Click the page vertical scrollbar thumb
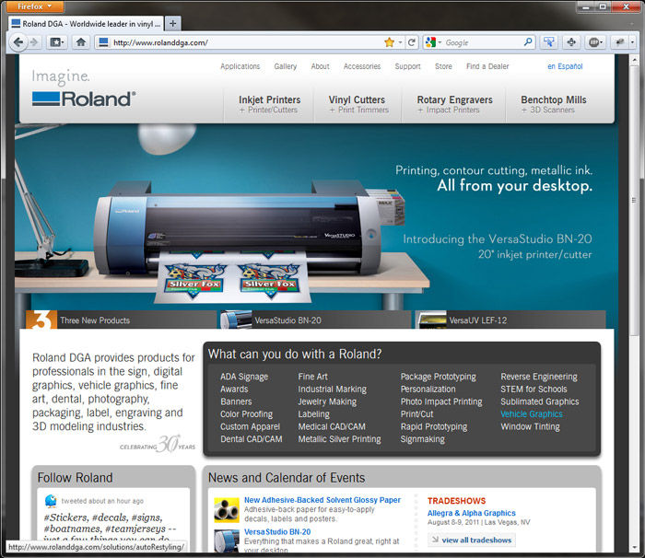645x558 pixels. [634, 202]
